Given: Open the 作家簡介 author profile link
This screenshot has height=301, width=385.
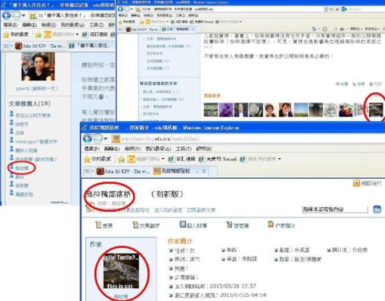Looking at the screenshot, I should click(282, 226).
